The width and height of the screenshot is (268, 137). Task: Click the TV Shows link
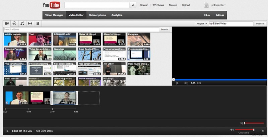point(158,5)
